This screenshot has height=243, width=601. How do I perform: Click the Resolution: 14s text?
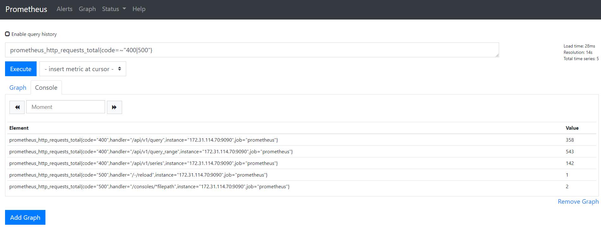pos(578,52)
